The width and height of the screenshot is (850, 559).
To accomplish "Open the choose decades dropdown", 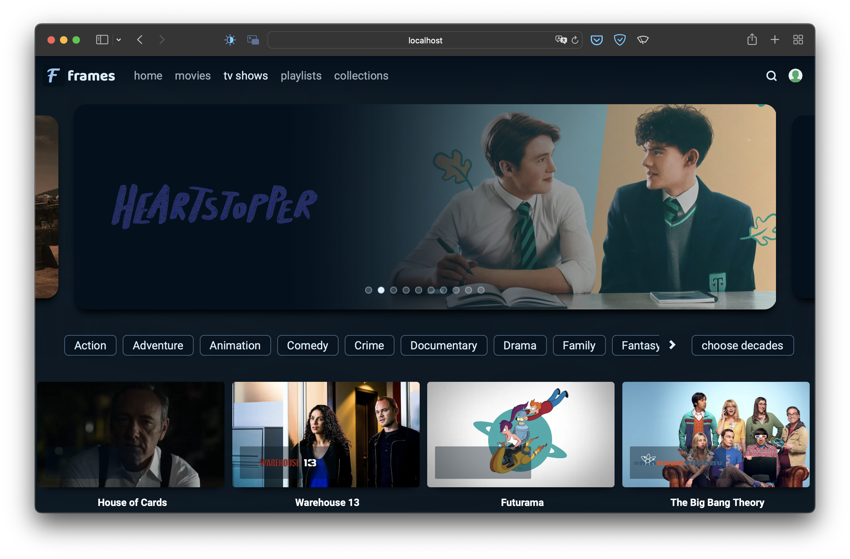I will (x=742, y=345).
